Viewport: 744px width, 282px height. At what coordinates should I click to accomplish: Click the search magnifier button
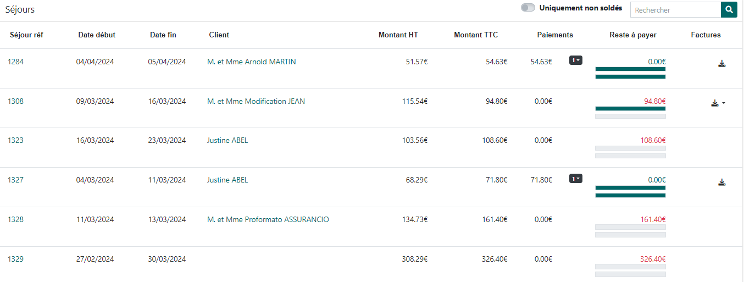pyautogui.click(x=729, y=10)
